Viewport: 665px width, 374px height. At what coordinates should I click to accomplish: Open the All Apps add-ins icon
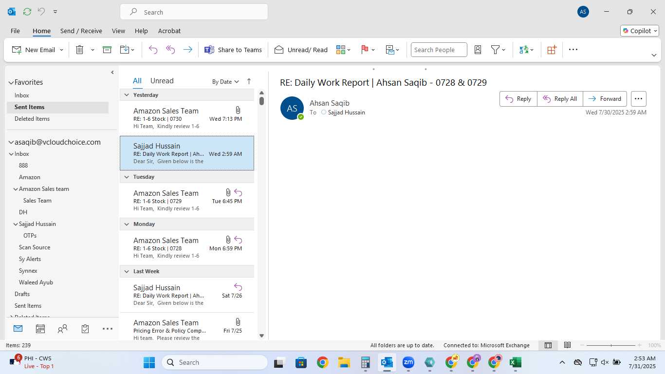(552, 50)
